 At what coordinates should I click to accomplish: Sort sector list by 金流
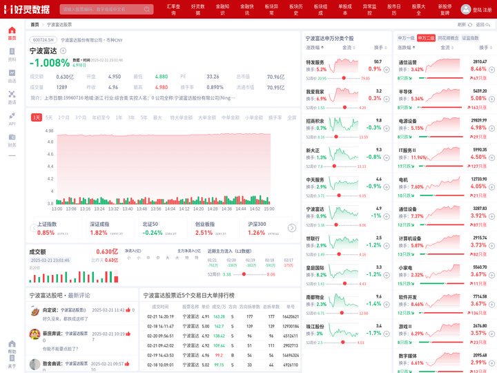pyautogui.click(x=447, y=48)
